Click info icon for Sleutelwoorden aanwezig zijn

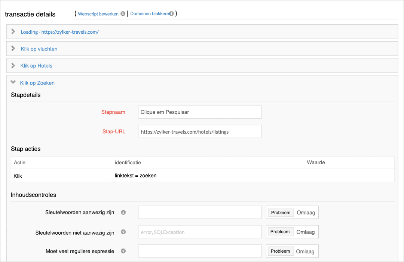(123, 212)
